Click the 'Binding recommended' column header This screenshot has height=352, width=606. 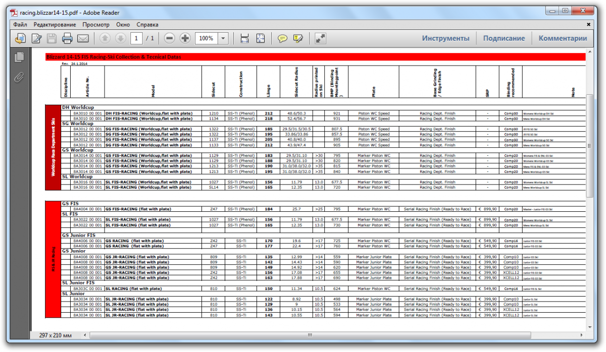(x=510, y=82)
